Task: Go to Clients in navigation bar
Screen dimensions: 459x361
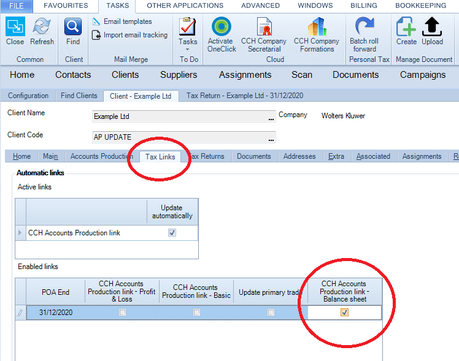Action: coord(125,75)
